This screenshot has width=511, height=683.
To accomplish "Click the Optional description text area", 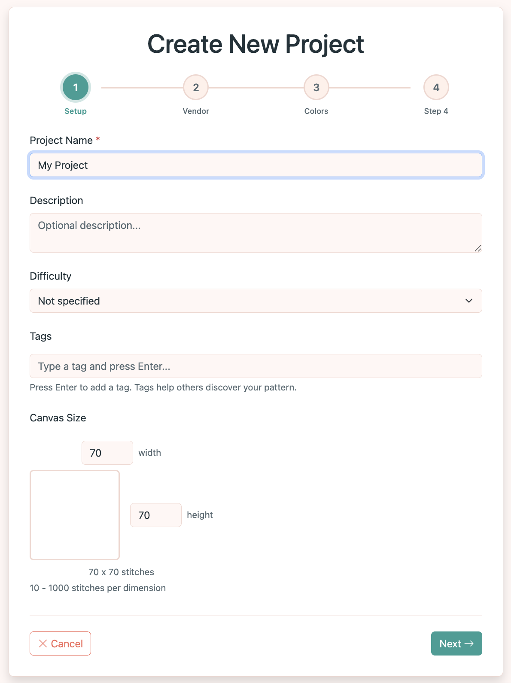I will tap(255, 232).
